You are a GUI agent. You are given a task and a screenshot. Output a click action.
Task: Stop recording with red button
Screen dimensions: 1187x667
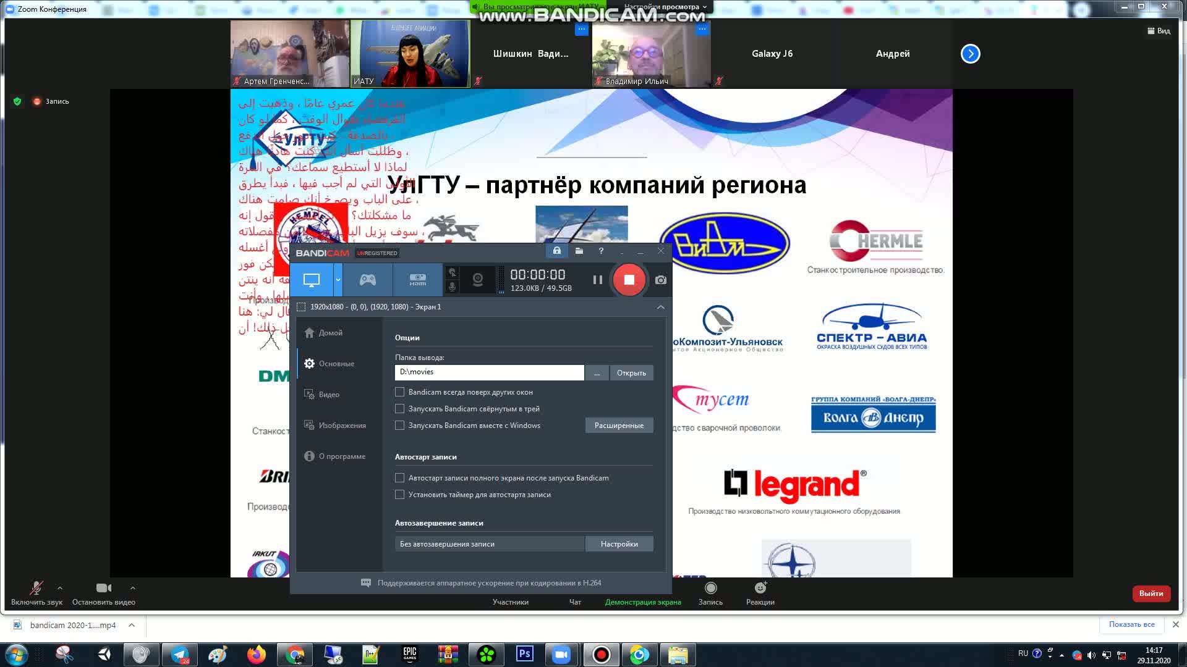point(629,280)
